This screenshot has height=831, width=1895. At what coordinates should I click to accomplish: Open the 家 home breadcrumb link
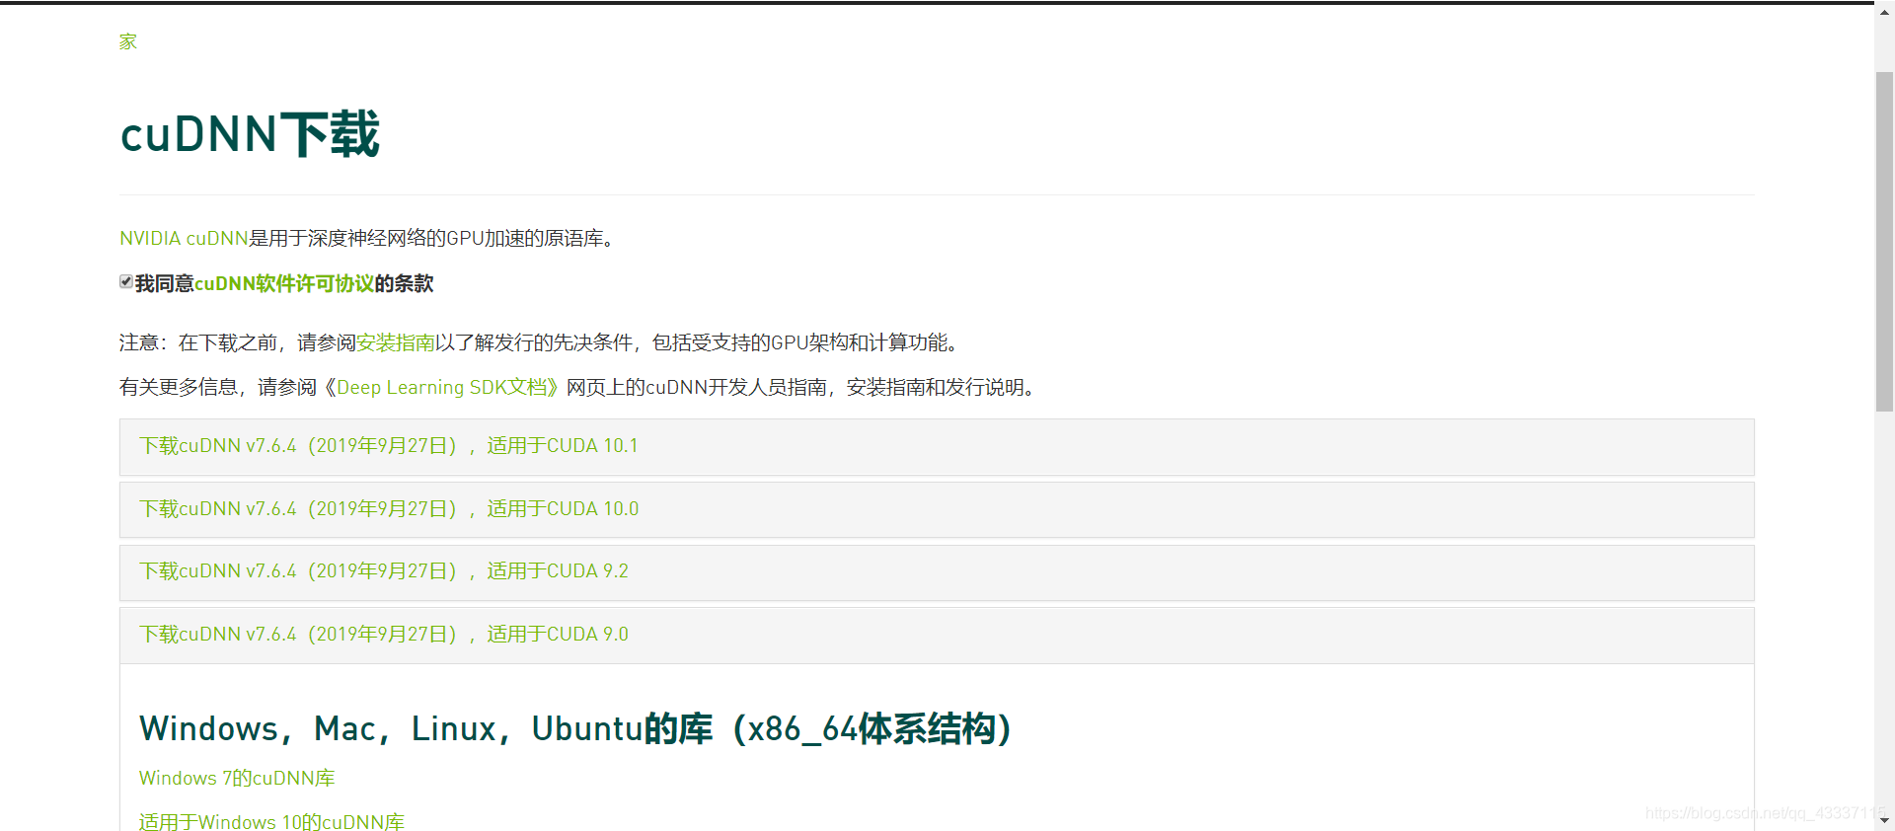[x=128, y=41]
